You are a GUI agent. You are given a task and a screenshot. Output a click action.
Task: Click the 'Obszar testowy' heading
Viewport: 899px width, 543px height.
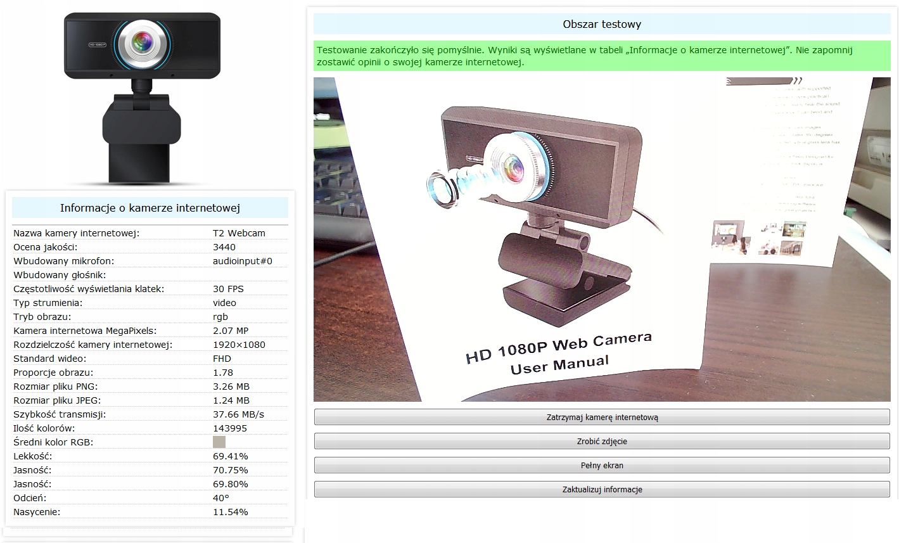tap(602, 24)
